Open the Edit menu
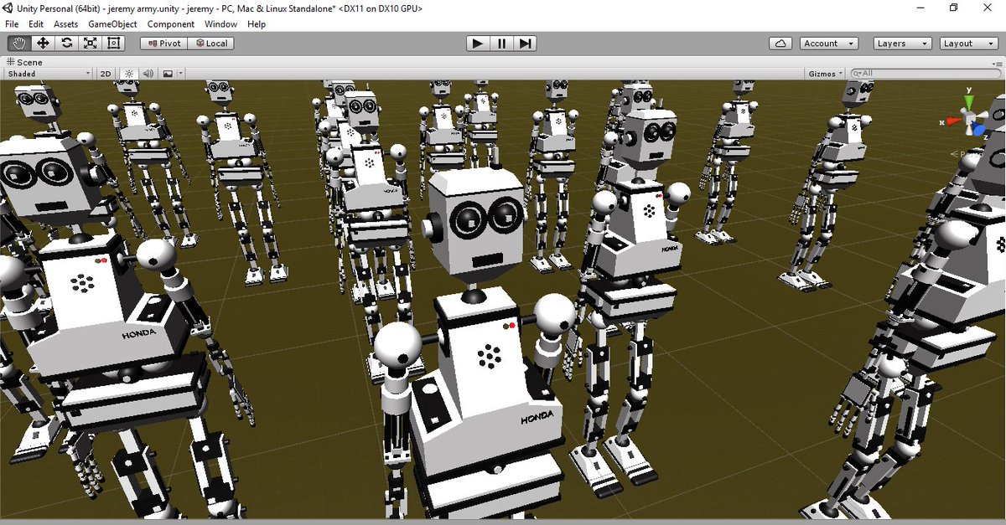Image resolution: width=1006 pixels, height=525 pixels. (36, 24)
